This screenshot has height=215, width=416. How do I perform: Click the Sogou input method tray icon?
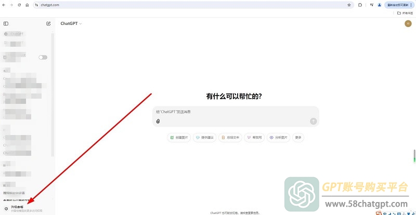pyautogui.click(x=379, y=213)
